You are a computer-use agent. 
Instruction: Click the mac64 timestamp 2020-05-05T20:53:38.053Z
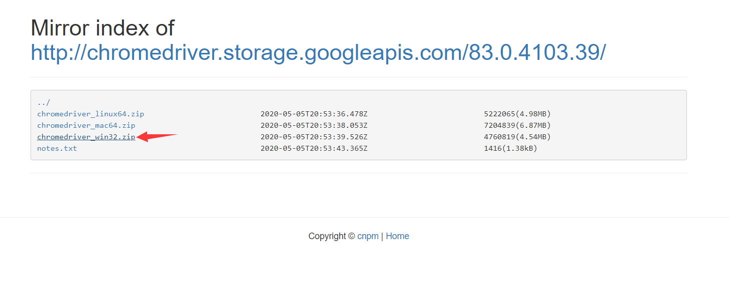(314, 125)
